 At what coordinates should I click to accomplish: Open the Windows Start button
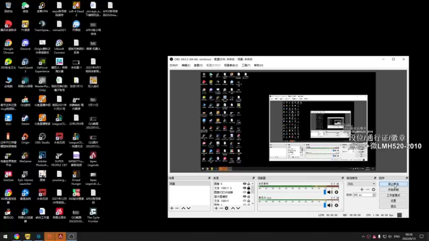click(5, 237)
